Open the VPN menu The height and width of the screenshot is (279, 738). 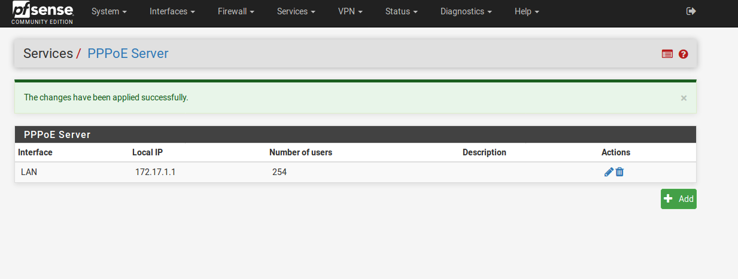click(350, 11)
